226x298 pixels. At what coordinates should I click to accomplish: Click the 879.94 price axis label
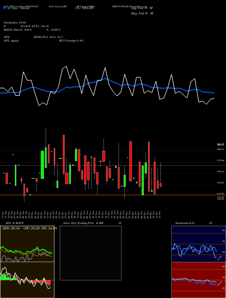coord(221,161)
